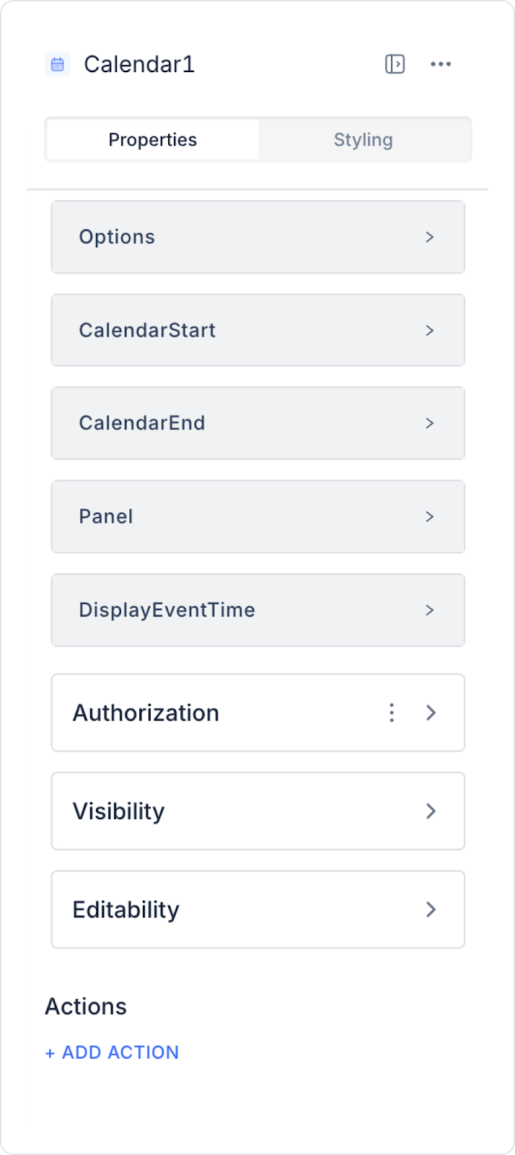Expand the CalendarStart property
The height and width of the screenshot is (1155, 515).
tap(258, 330)
